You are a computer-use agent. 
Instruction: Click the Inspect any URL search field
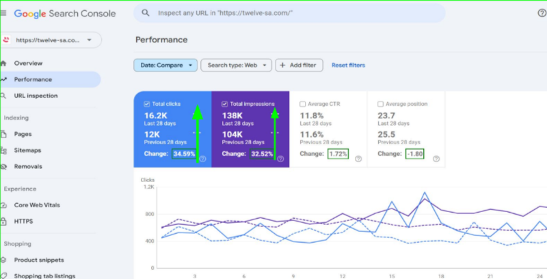(x=289, y=13)
